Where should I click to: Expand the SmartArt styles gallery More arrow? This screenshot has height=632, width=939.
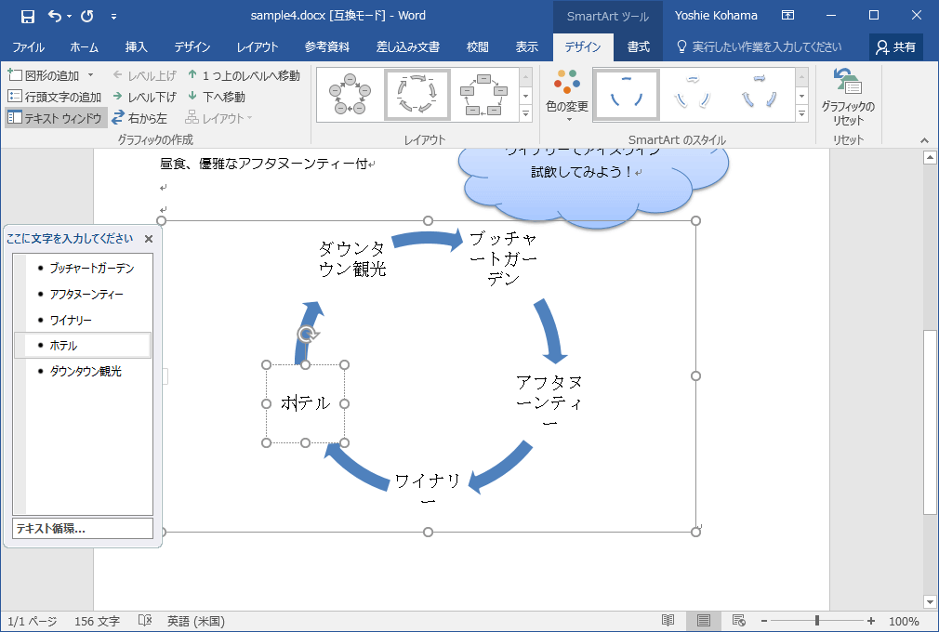[801, 113]
